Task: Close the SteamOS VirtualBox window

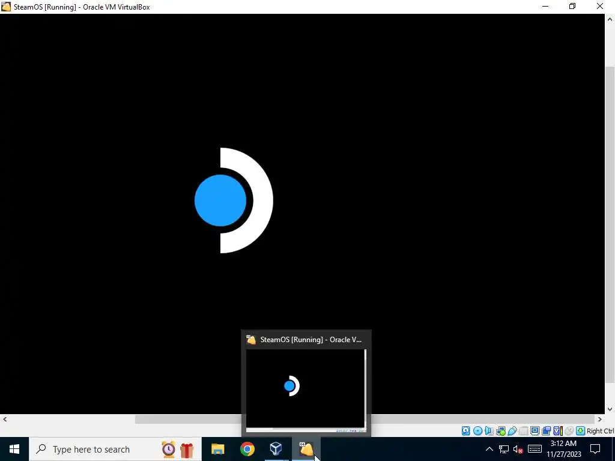Action: tap(600, 7)
